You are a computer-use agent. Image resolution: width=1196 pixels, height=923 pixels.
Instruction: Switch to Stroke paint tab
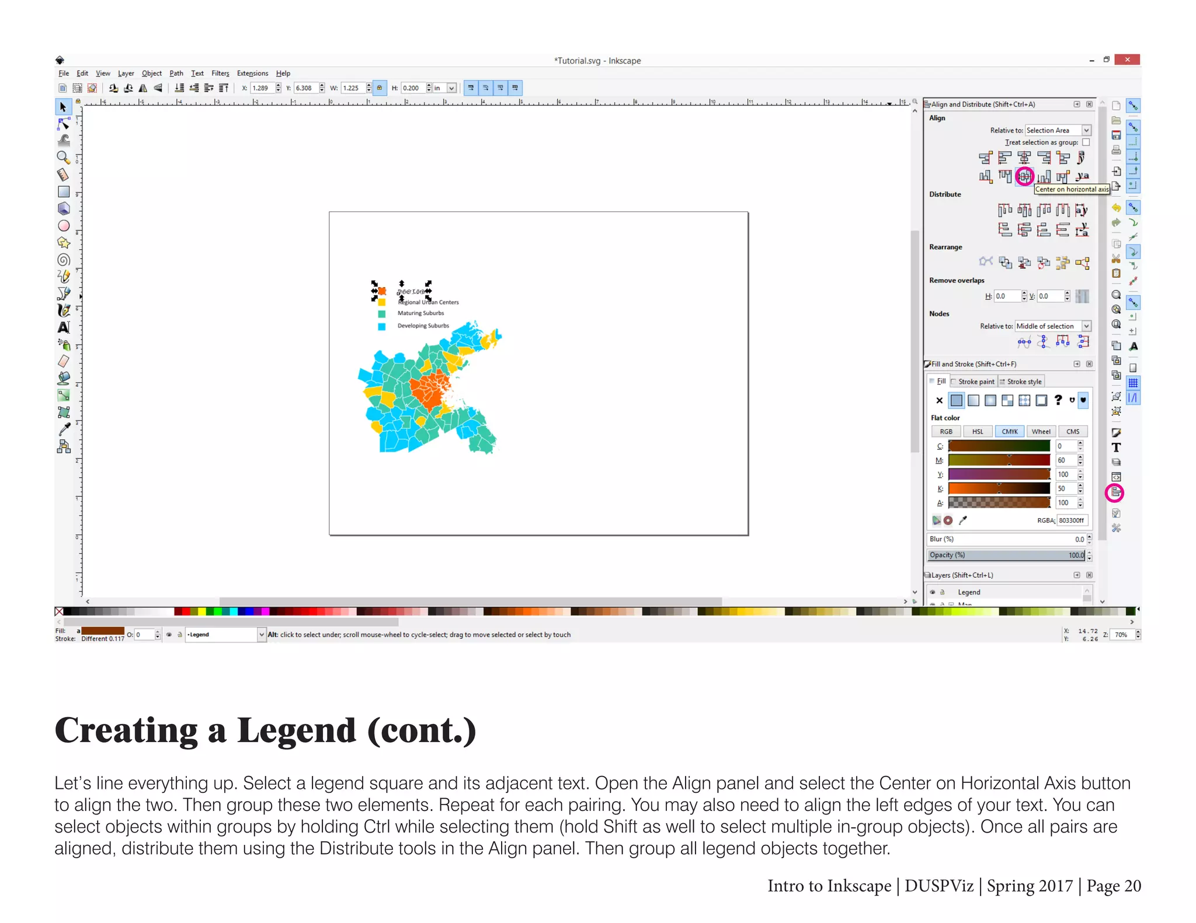tap(973, 382)
